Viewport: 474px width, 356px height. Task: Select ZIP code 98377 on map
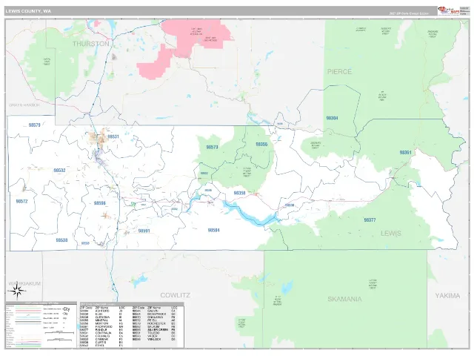coord(370,220)
